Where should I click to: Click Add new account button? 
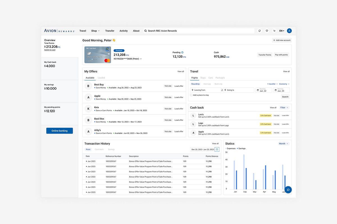tap(282, 40)
